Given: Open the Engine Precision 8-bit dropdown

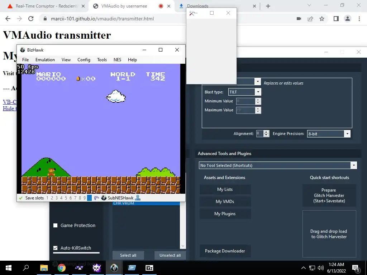Looking at the screenshot, I should [347, 134].
